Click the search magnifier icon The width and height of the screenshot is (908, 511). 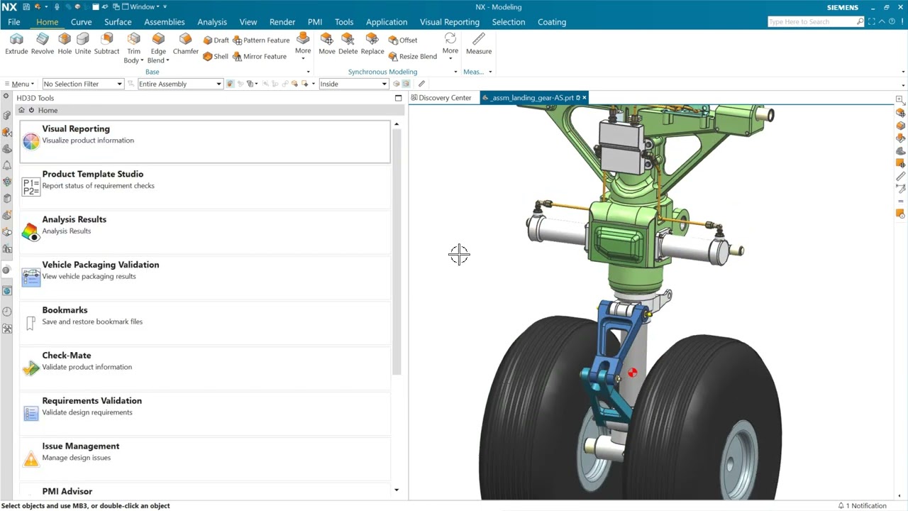pos(860,22)
